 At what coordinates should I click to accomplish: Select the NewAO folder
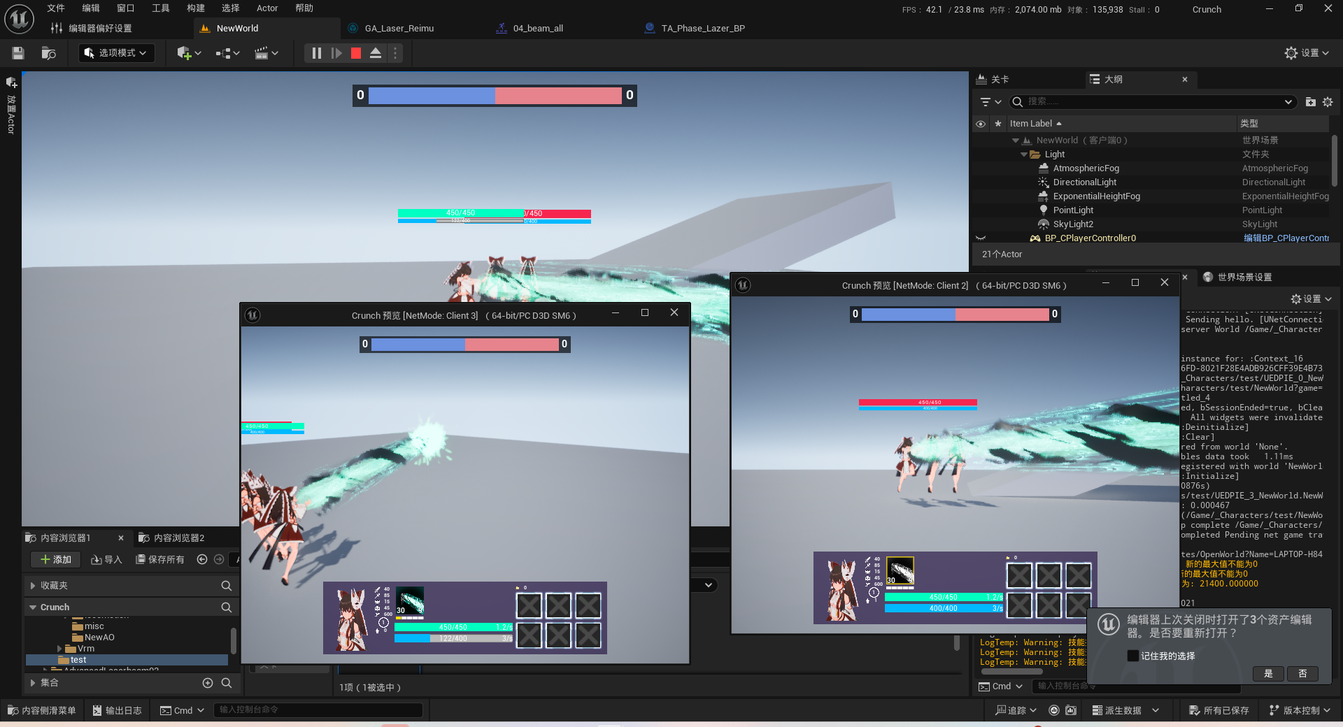pos(99,638)
